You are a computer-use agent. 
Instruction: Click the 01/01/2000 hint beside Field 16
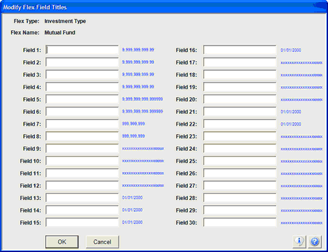[x=291, y=50]
